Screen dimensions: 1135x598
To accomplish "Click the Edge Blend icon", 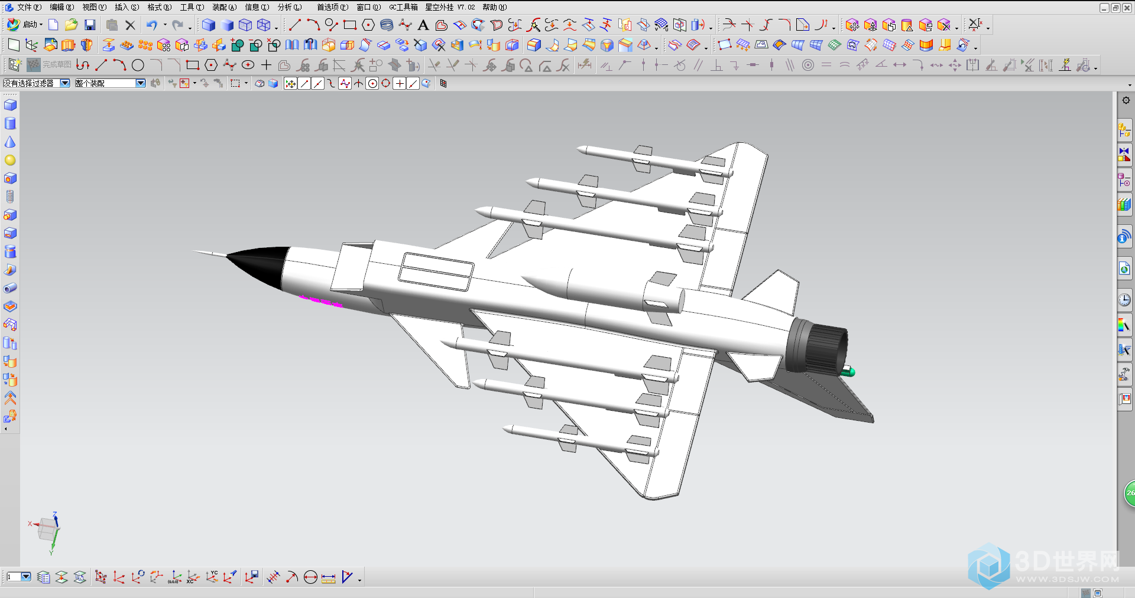I will point(533,45).
